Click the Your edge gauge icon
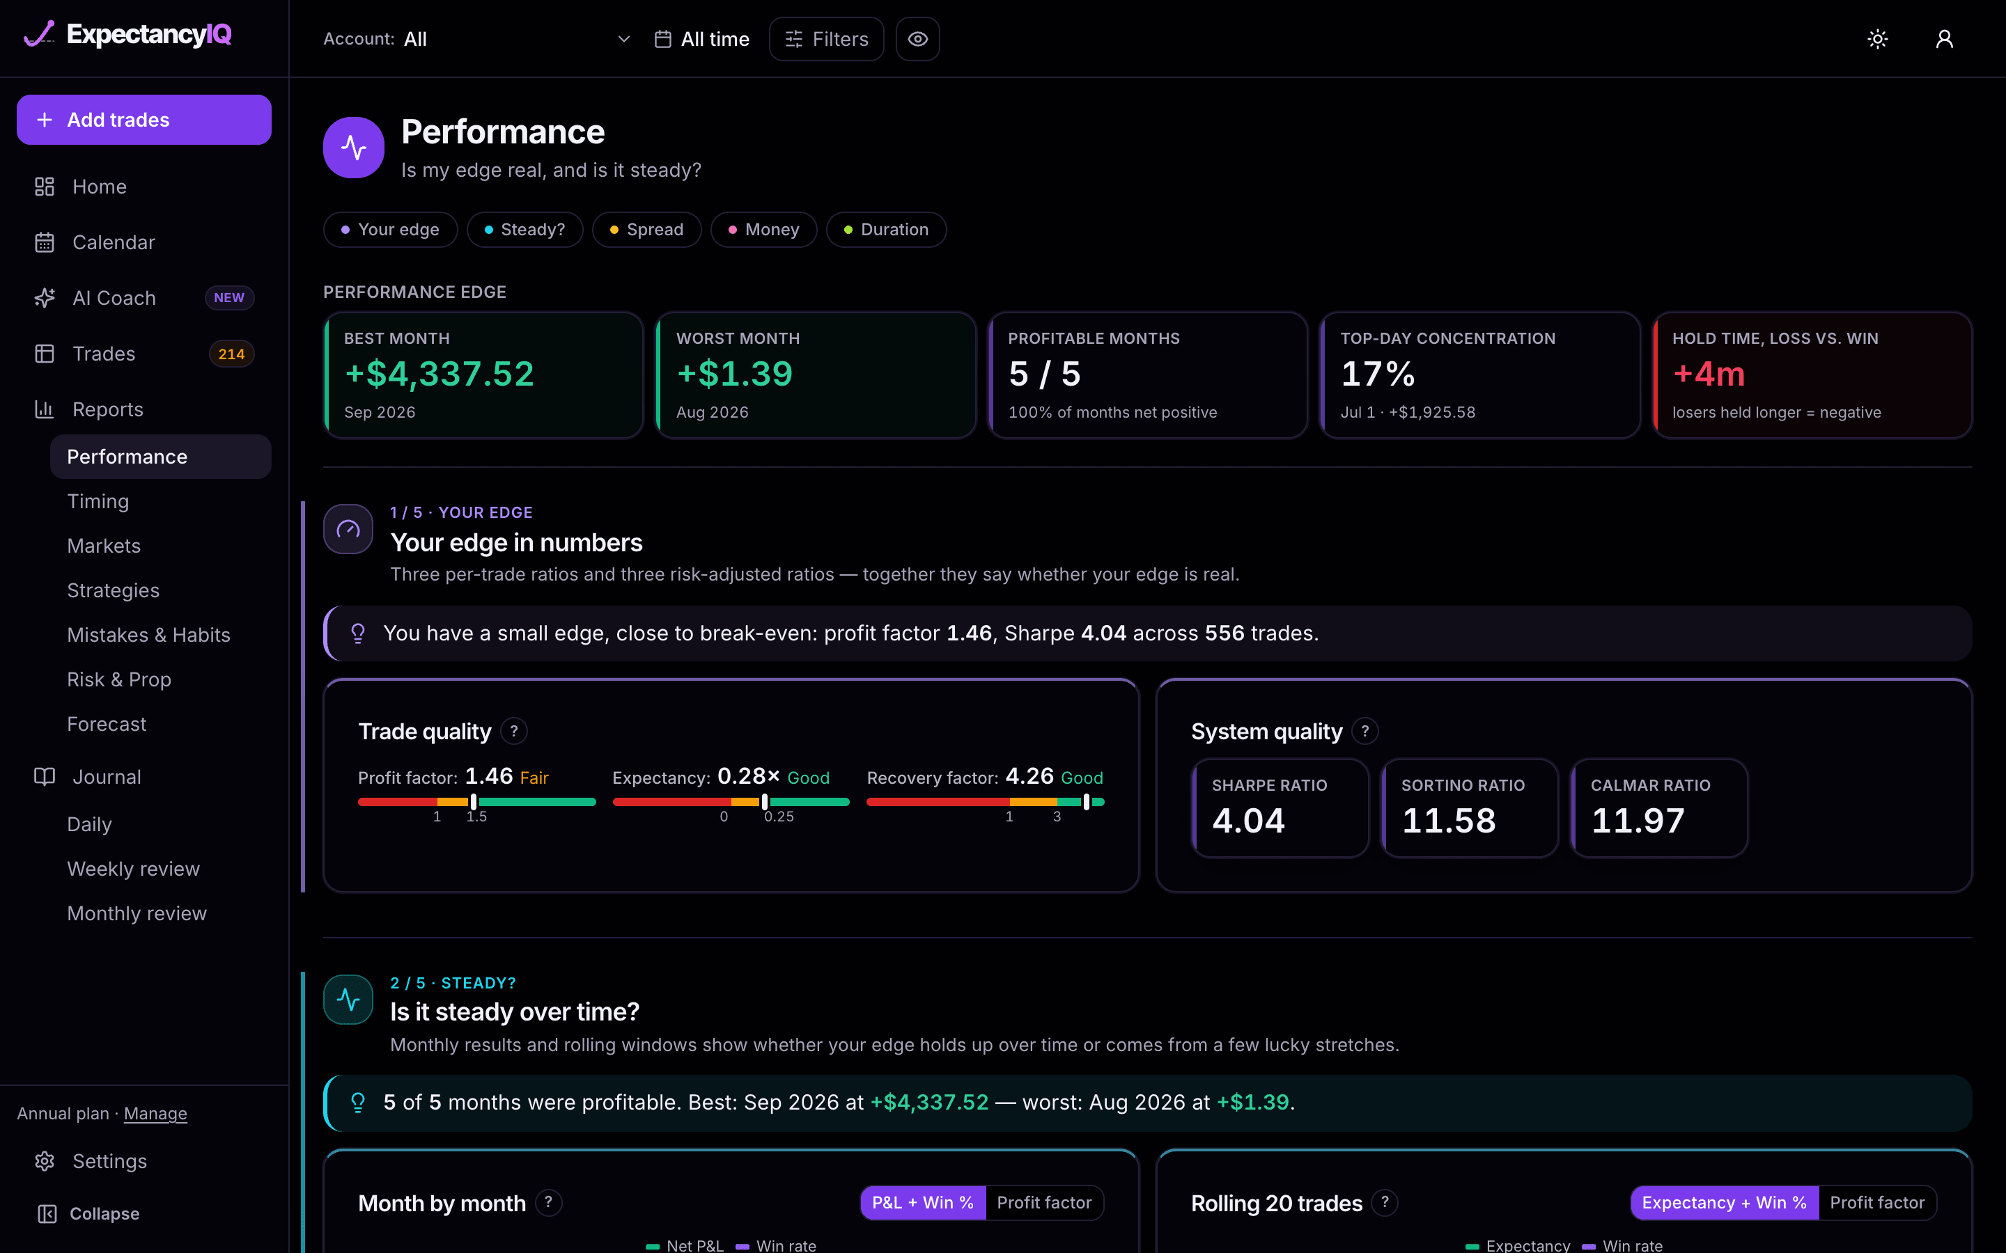This screenshot has width=2006, height=1253. click(x=348, y=529)
